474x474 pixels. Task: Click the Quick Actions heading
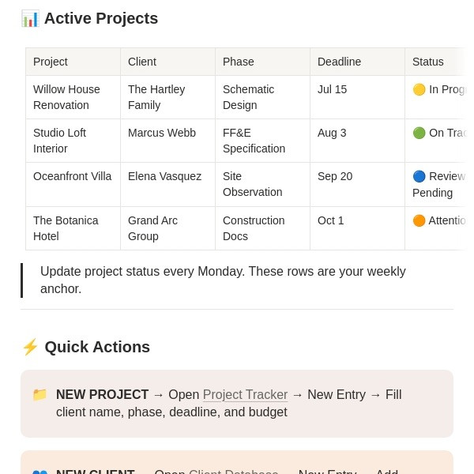(97, 347)
